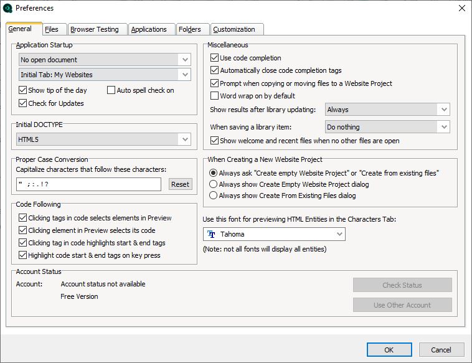The width and height of the screenshot is (472, 363).
Task: Click the Reset button
Action: pos(181,184)
